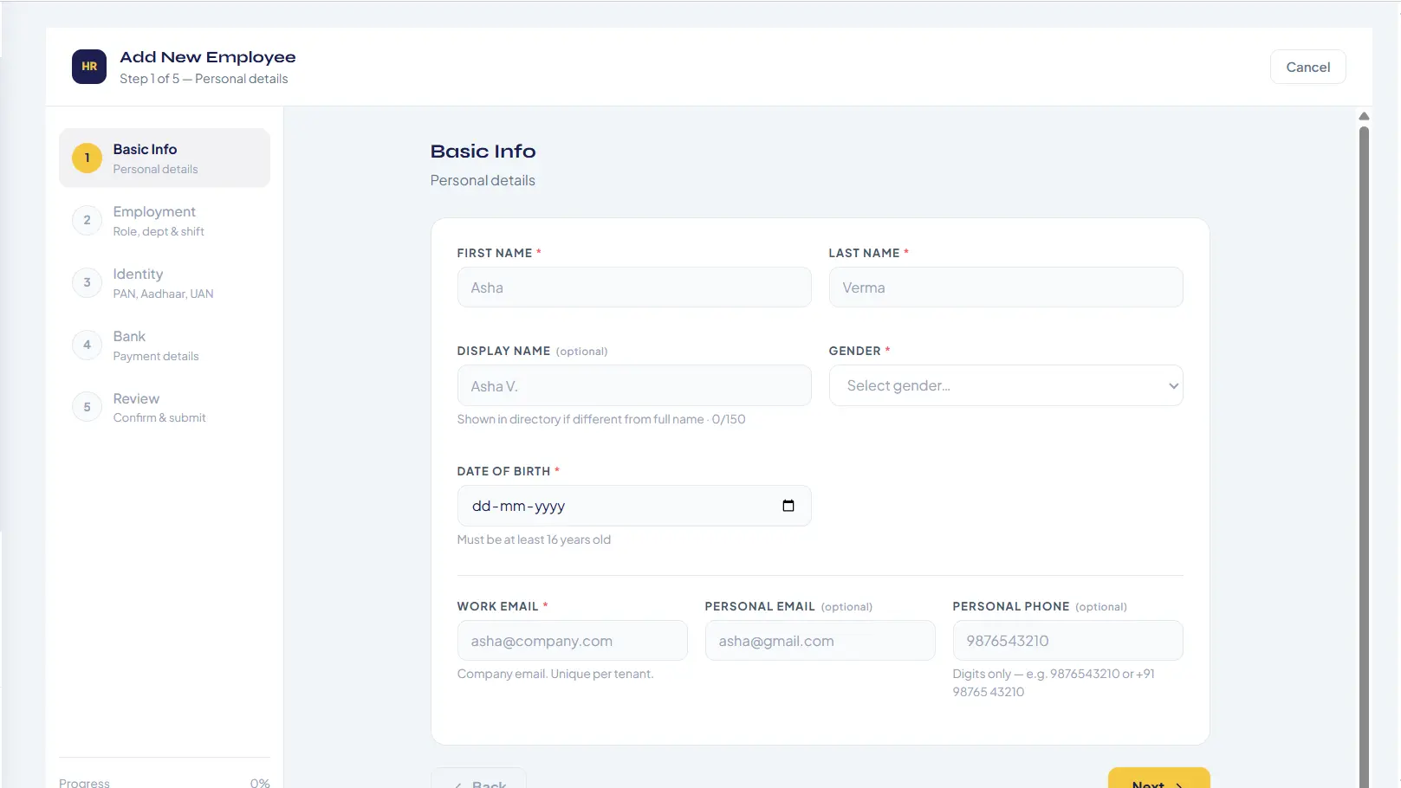Click the step 3 number badge
Viewport: 1401px width, 788px height.
pyautogui.click(x=87, y=282)
